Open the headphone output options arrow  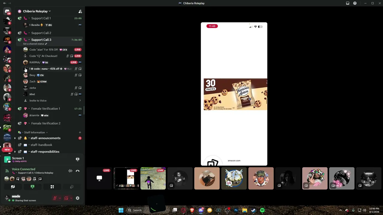click(71, 198)
